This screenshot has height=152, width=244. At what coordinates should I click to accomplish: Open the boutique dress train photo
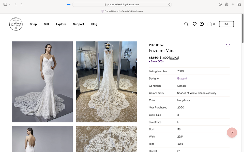(x=106, y=82)
